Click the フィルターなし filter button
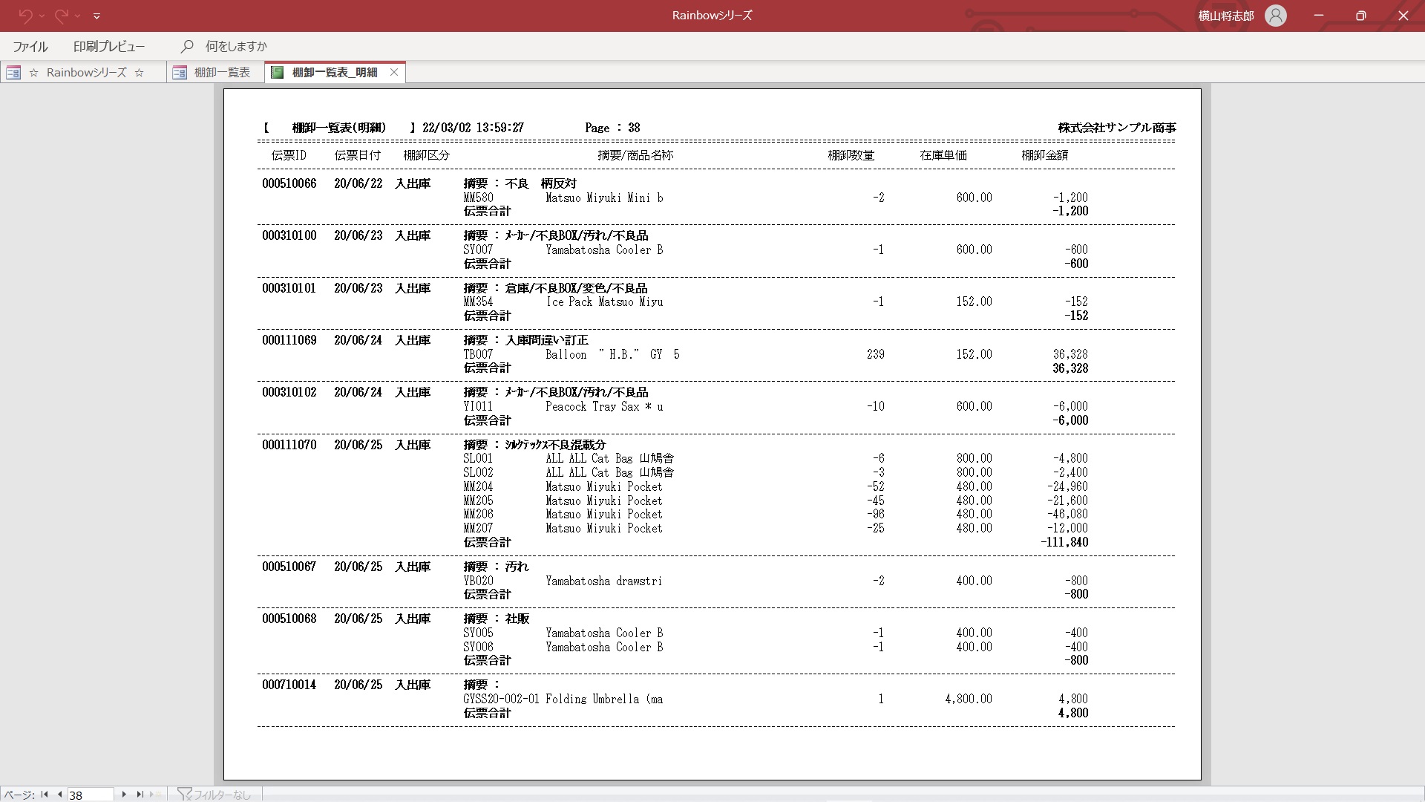 [x=214, y=795]
